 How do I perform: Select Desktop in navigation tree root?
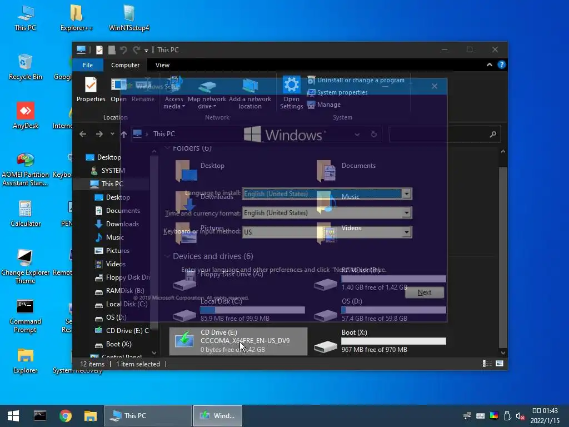click(103, 157)
